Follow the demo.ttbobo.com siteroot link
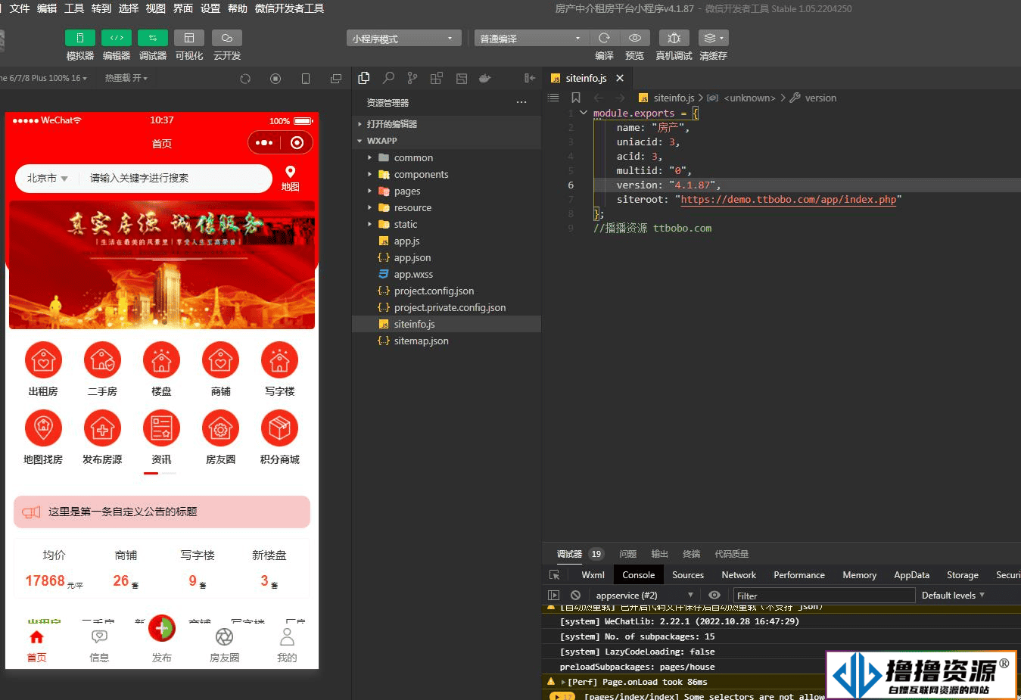1021x700 pixels. coord(788,200)
